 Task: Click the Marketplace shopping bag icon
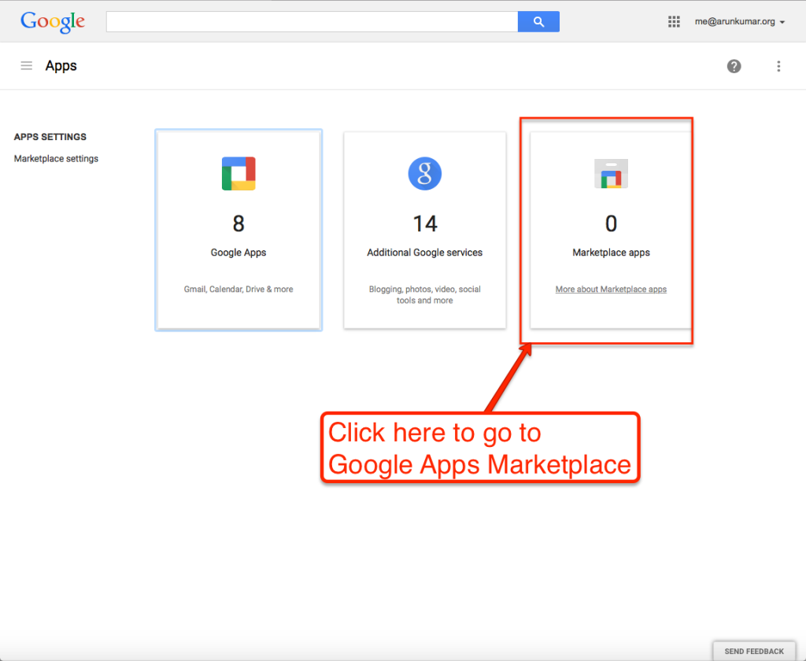pos(611,174)
